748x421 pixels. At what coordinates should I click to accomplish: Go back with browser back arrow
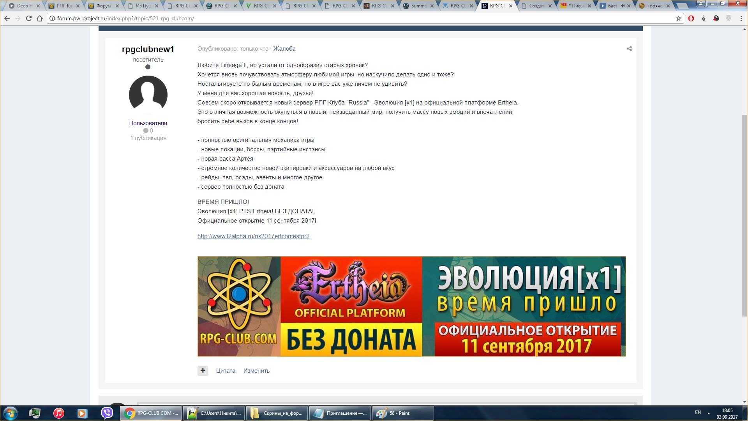[x=7, y=18]
